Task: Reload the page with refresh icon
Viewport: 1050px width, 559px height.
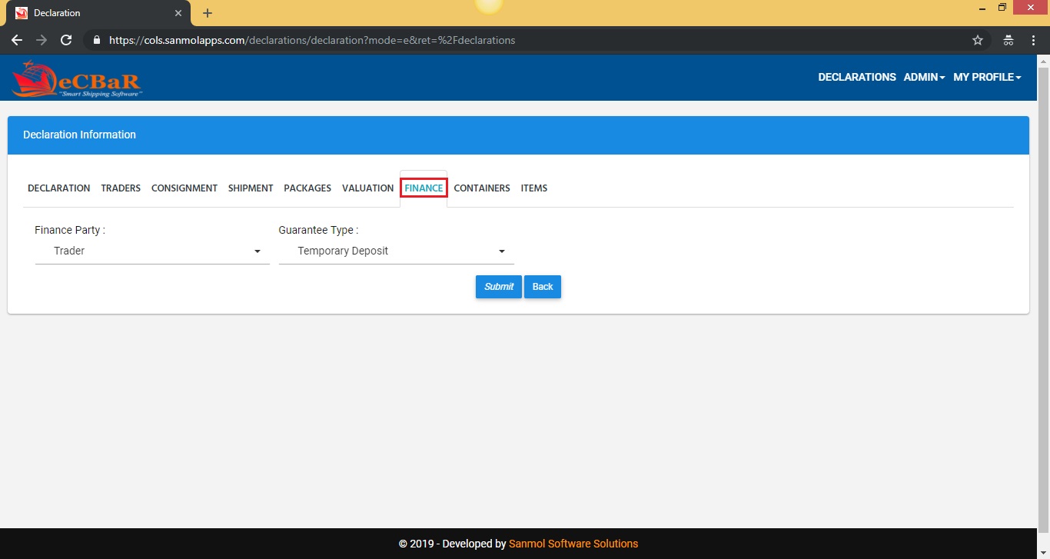Action: coord(66,40)
